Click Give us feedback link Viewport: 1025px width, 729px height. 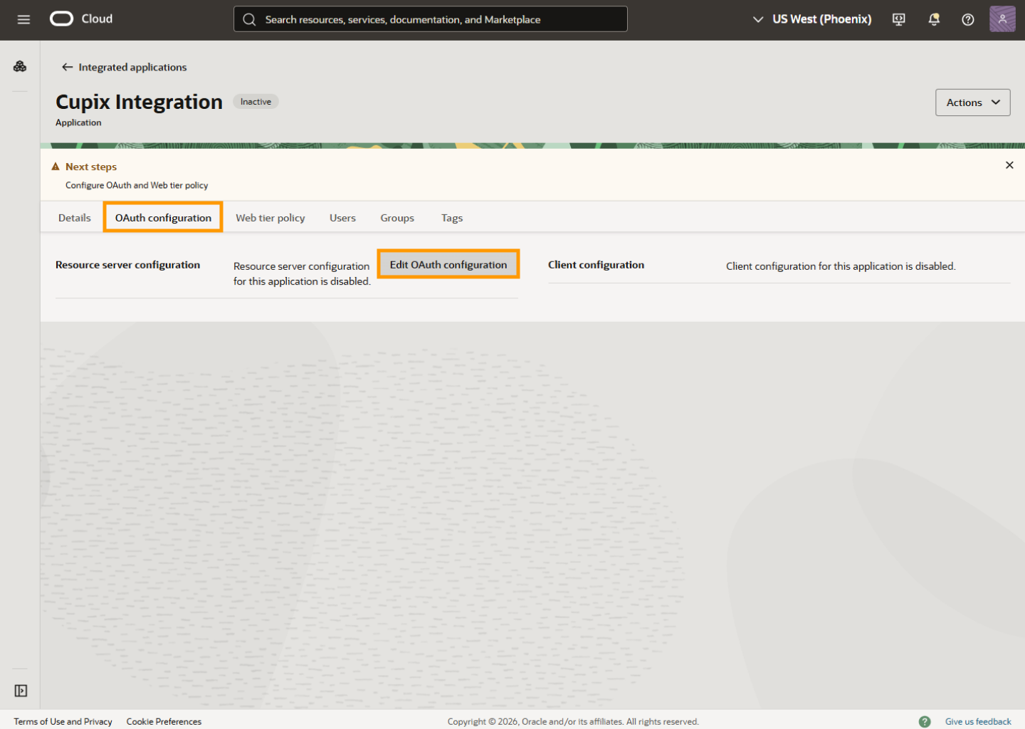pos(978,721)
